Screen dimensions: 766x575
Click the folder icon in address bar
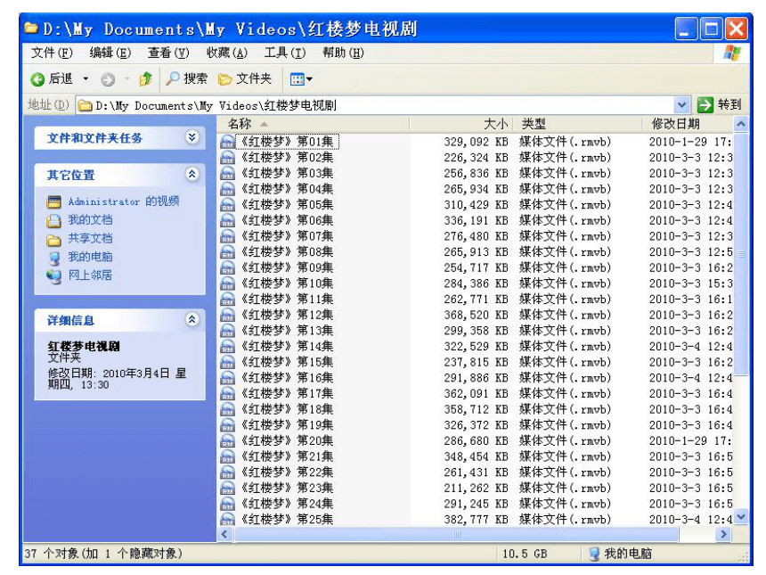86,105
